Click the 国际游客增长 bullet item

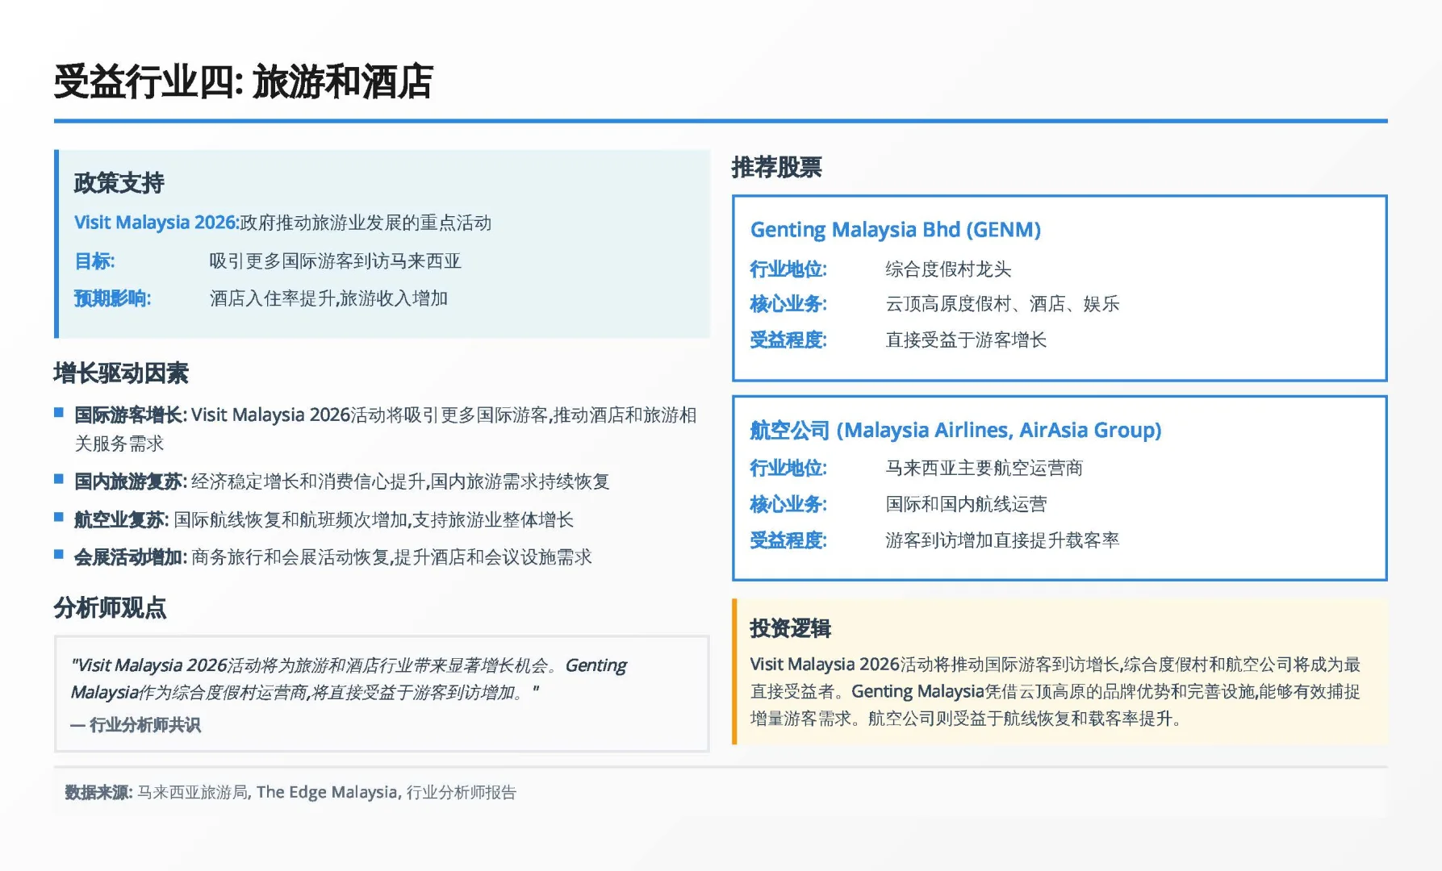click(385, 429)
